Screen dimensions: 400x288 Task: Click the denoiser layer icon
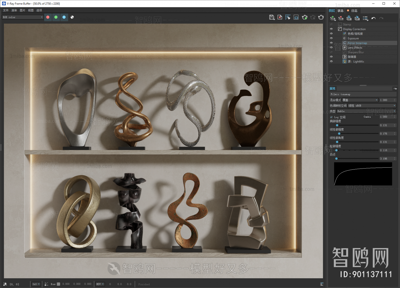(x=344, y=57)
